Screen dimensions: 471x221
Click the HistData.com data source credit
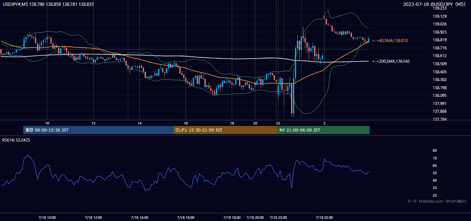tap(437, 201)
